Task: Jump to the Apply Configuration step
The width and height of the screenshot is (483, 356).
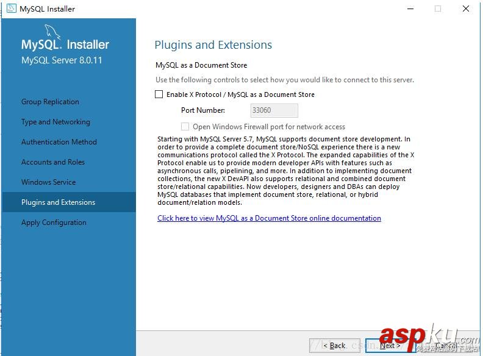Action: 54,222
